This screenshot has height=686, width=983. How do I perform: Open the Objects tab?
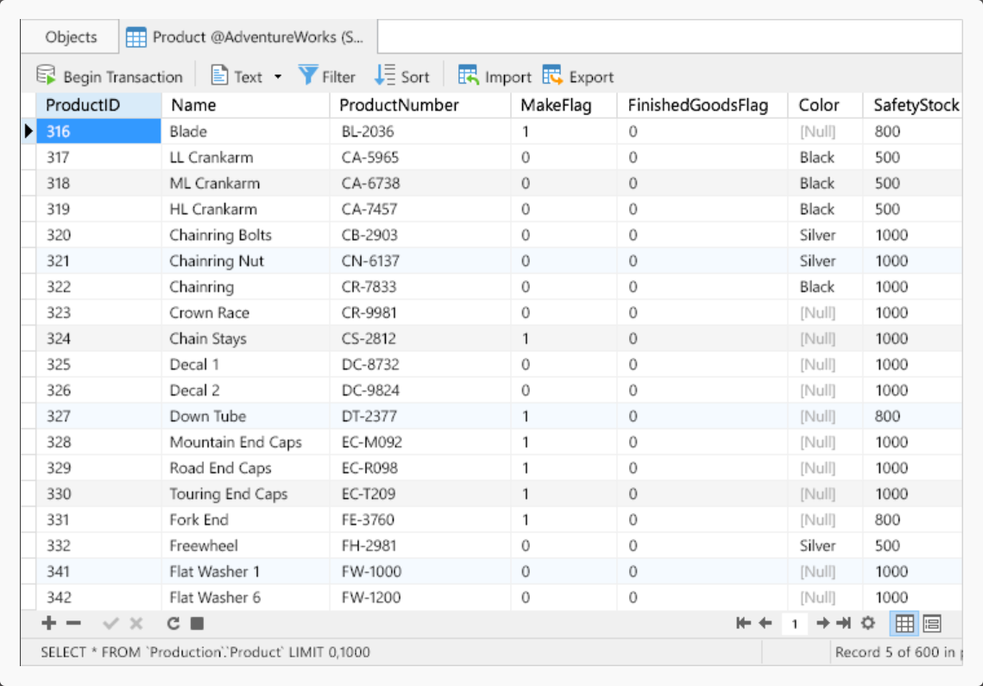point(71,37)
